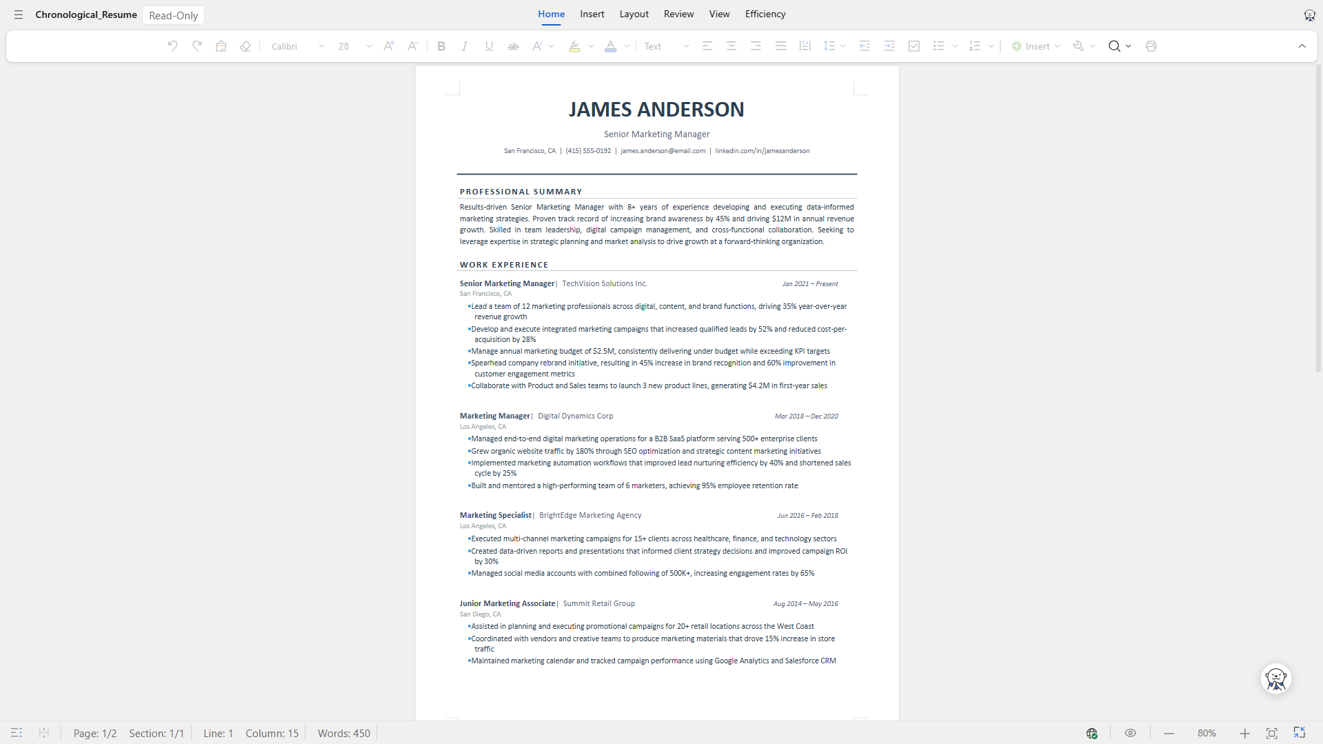The width and height of the screenshot is (1323, 744).
Task: Open the floating AI assistant avatar
Action: point(1276,678)
